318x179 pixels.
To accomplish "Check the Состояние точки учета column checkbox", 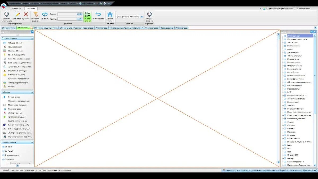I will [x=285, y=39].
